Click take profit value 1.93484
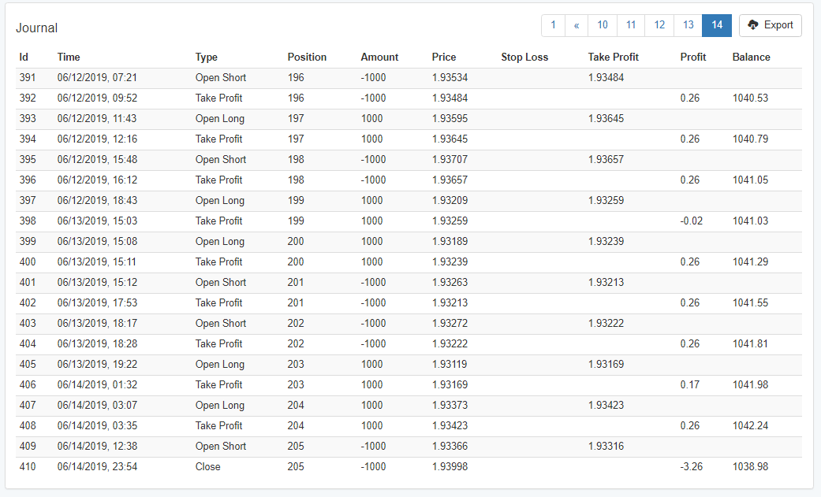This screenshot has height=497, width=821. click(606, 77)
